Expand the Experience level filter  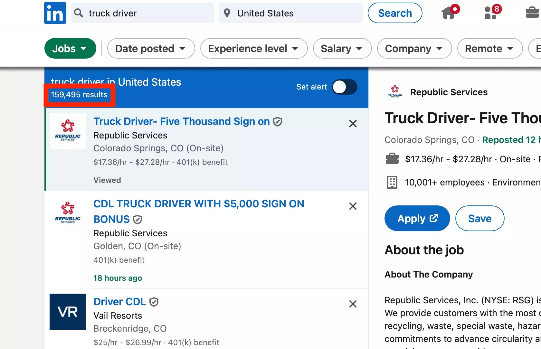point(254,48)
